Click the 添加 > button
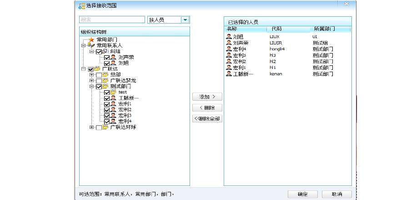The image size is (406, 200). click(x=207, y=97)
